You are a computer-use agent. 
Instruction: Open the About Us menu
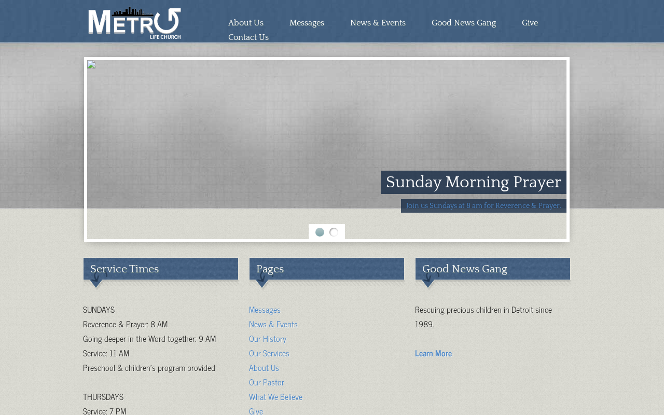click(x=246, y=23)
